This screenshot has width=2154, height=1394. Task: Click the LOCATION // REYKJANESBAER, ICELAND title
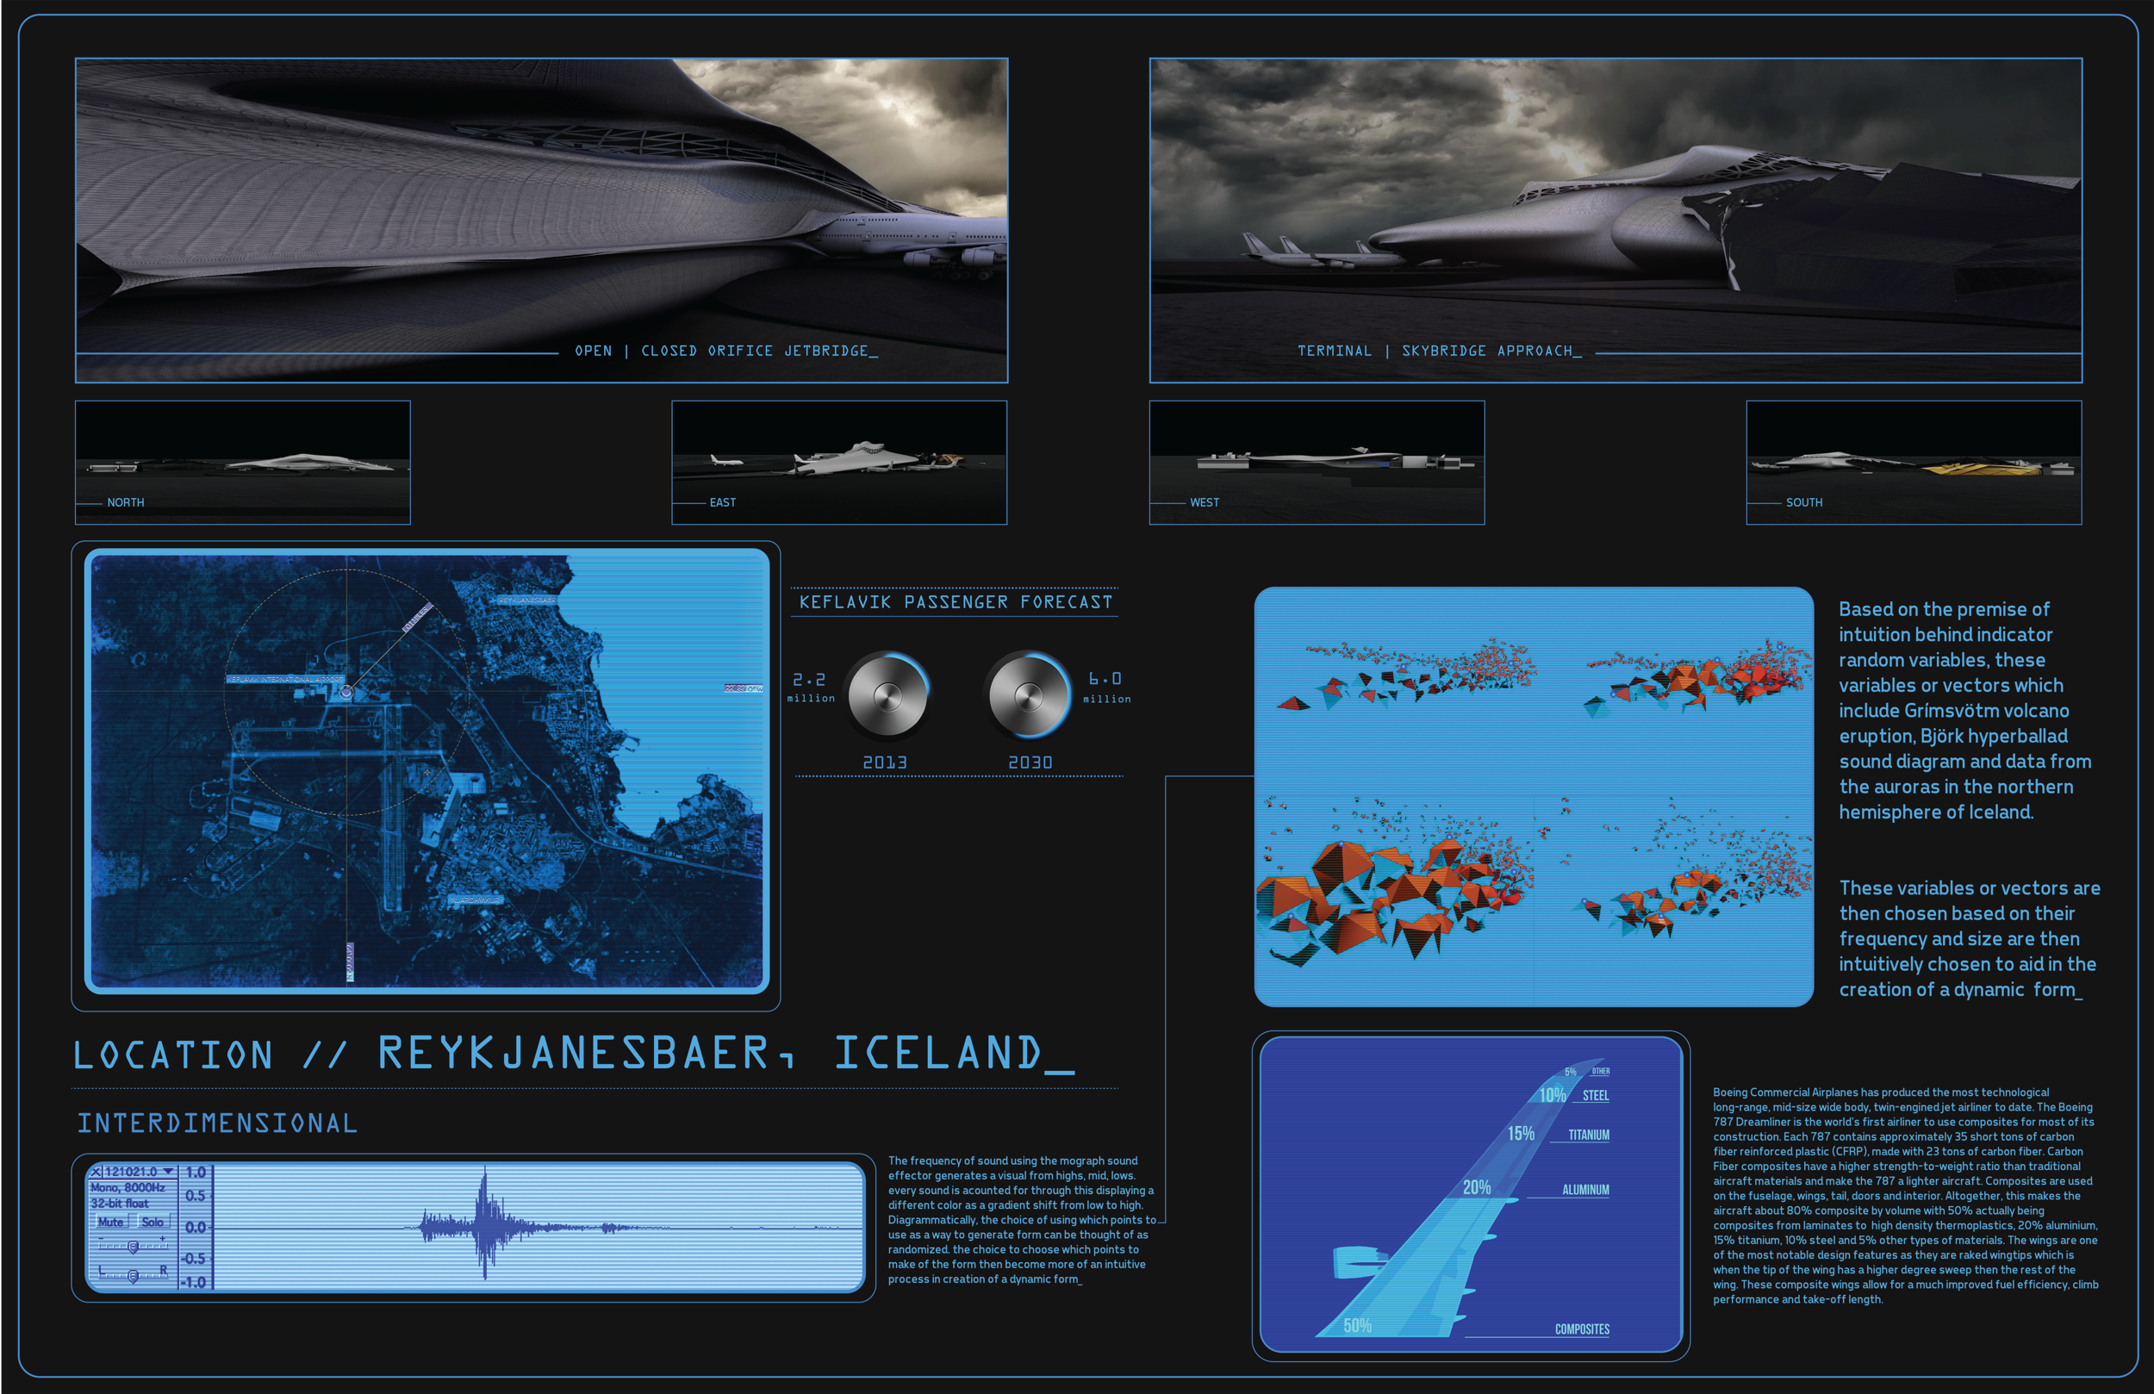click(x=574, y=1054)
